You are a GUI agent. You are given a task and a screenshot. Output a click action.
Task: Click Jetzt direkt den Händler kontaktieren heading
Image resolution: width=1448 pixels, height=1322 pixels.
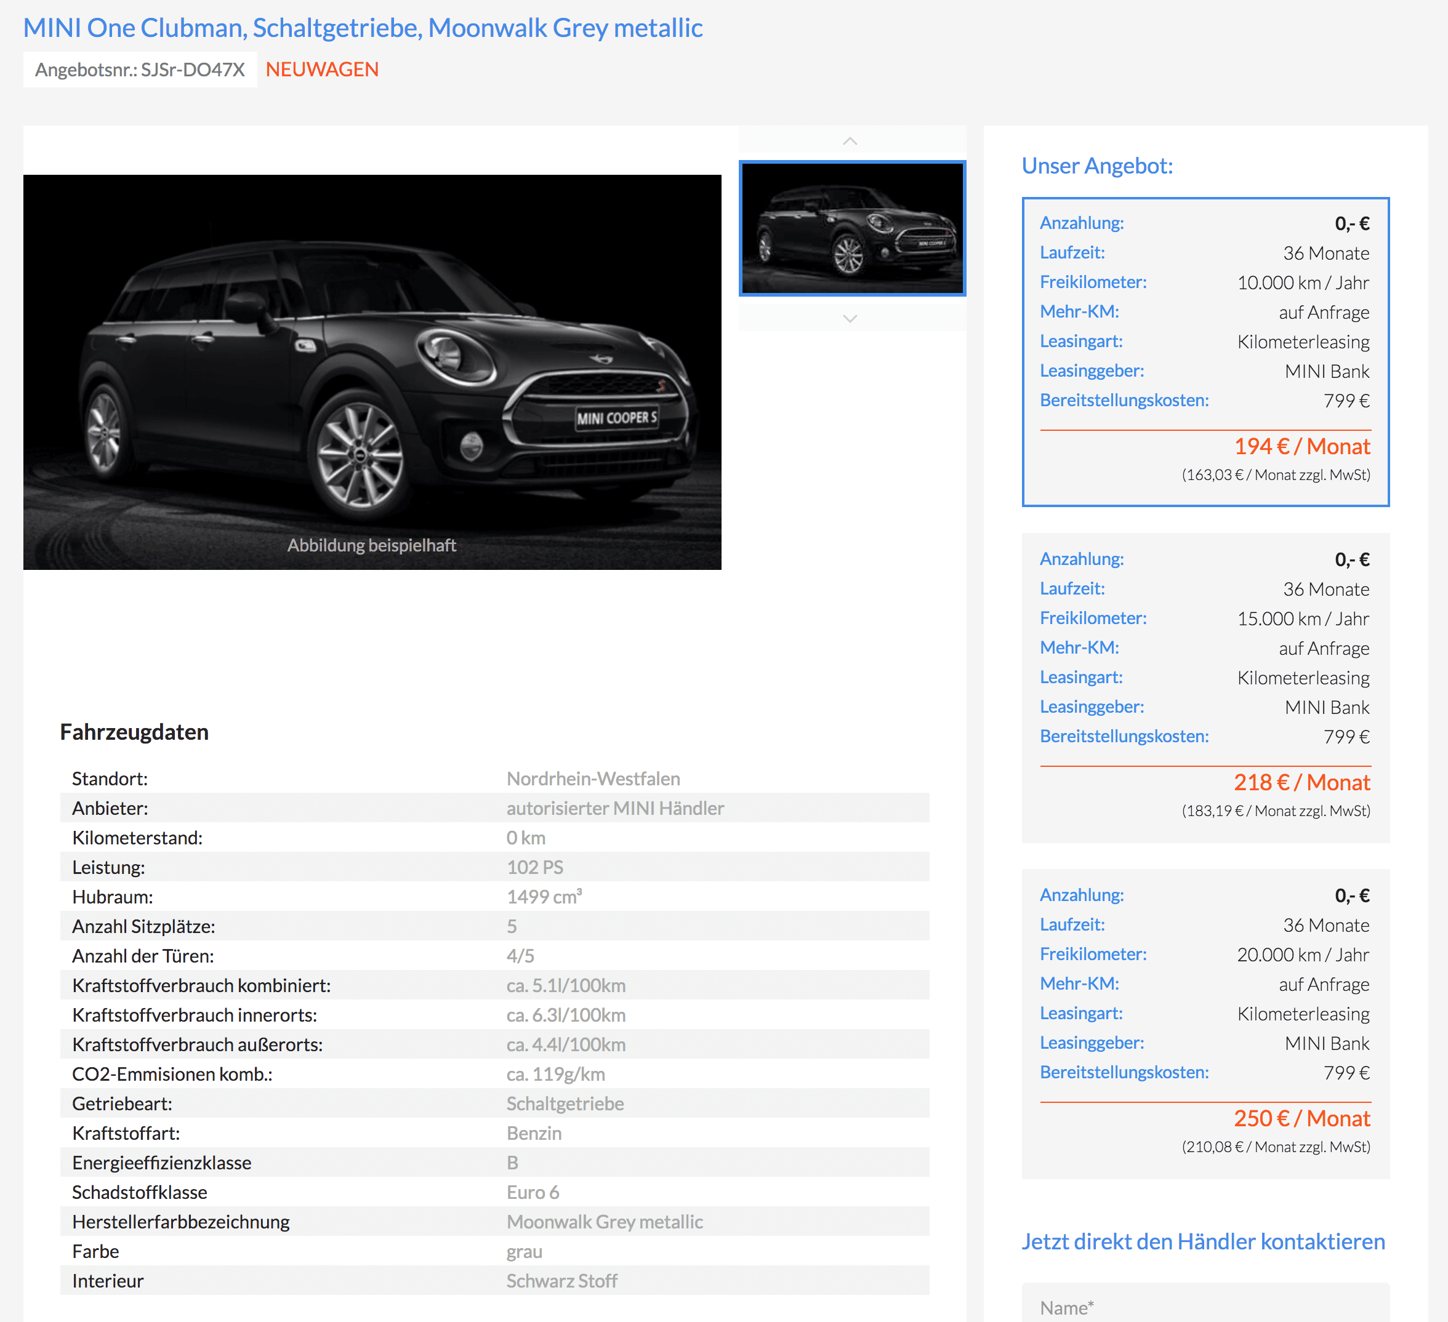coord(1203,1241)
